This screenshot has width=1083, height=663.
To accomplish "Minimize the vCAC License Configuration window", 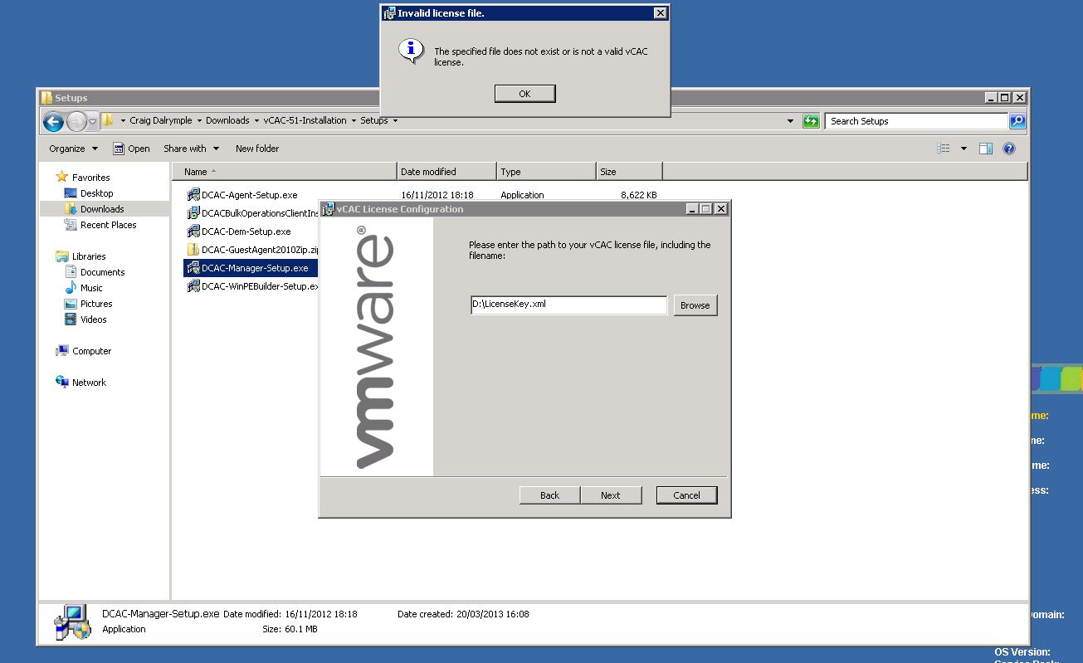I will point(692,209).
